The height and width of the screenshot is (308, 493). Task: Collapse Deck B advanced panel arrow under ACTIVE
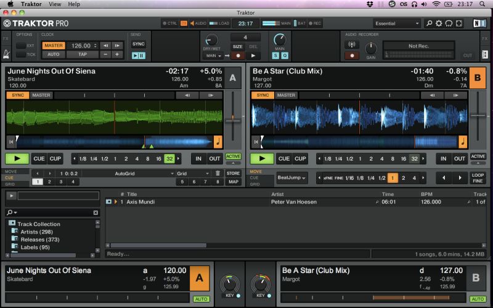coord(478,163)
